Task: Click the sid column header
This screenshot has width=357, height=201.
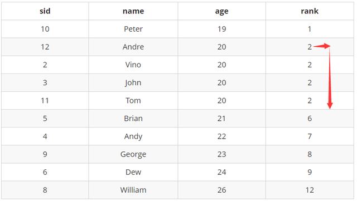Action: 45,11
